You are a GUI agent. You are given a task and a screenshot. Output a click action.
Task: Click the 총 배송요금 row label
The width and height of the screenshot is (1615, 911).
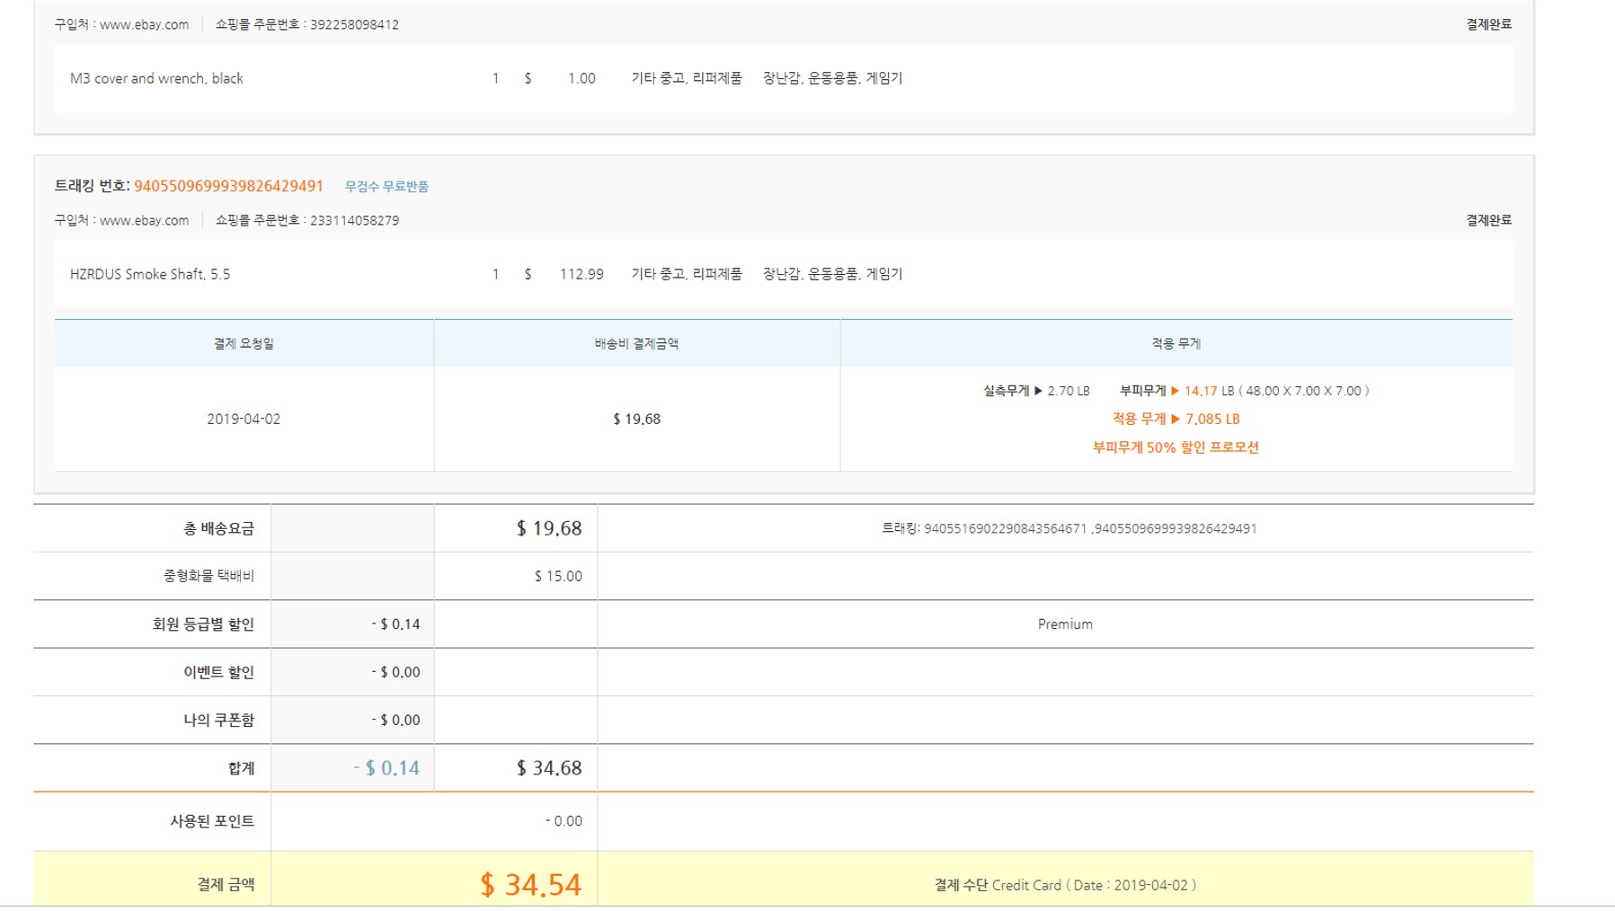[218, 528]
